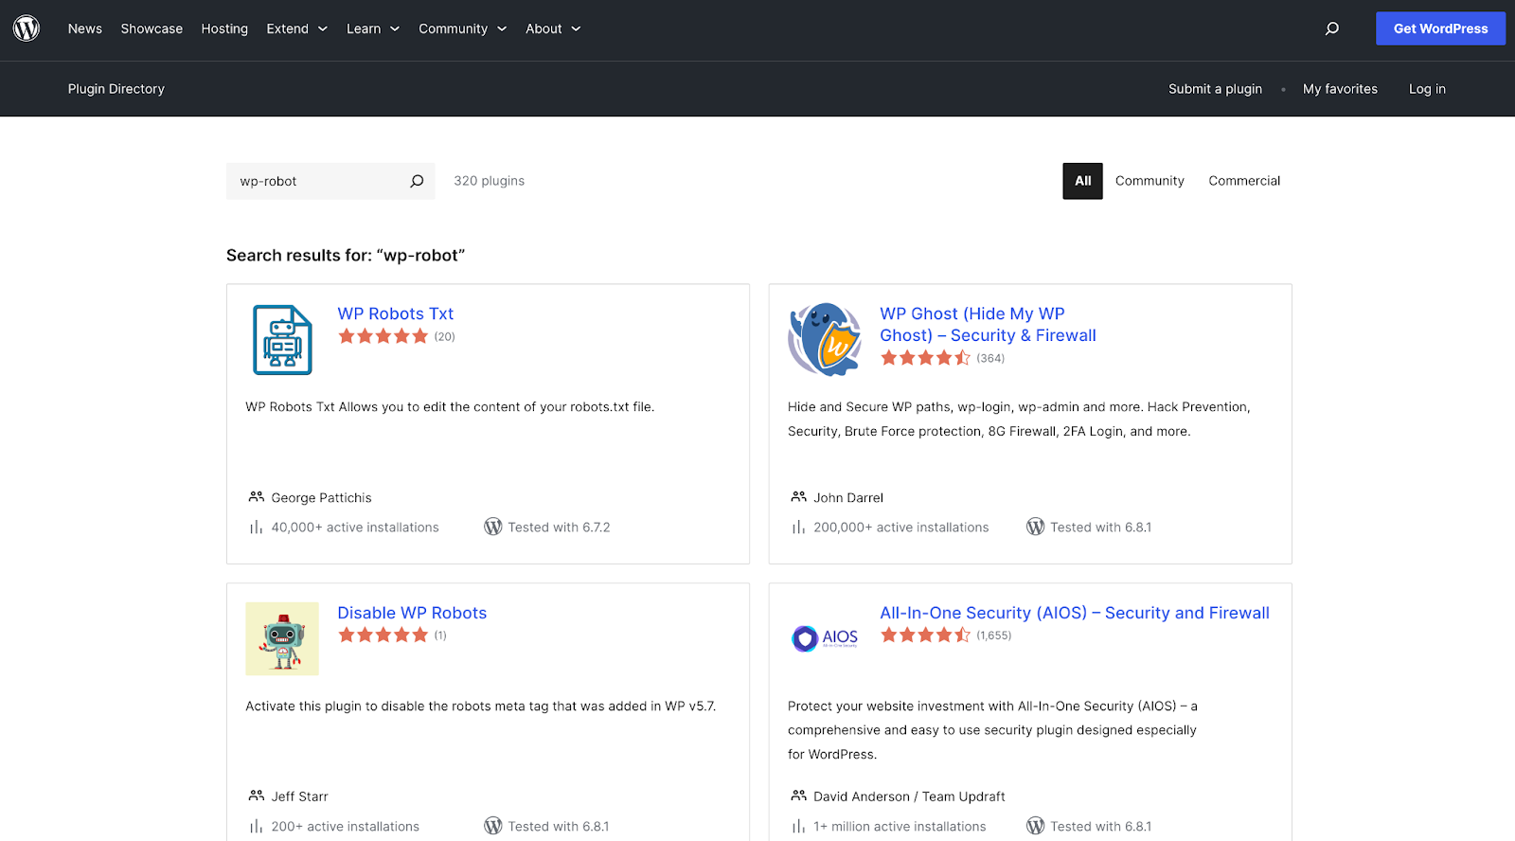Viewport: 1515px width, 841px height.
Task: Click David Anderson / Team Updraft text
Action: [x=909, y=797]
